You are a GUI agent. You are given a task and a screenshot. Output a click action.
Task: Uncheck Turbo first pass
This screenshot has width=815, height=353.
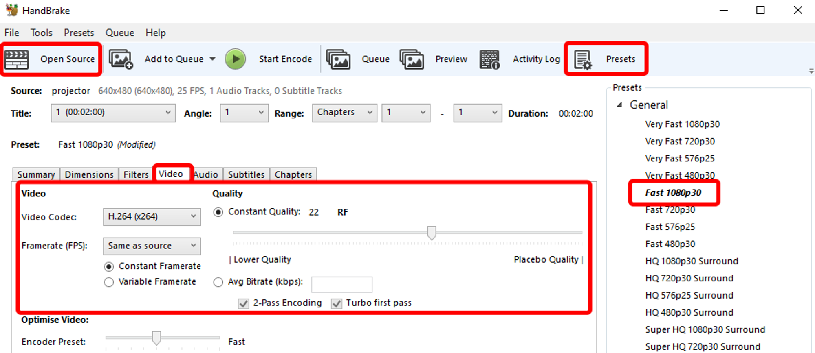(337, 303)
